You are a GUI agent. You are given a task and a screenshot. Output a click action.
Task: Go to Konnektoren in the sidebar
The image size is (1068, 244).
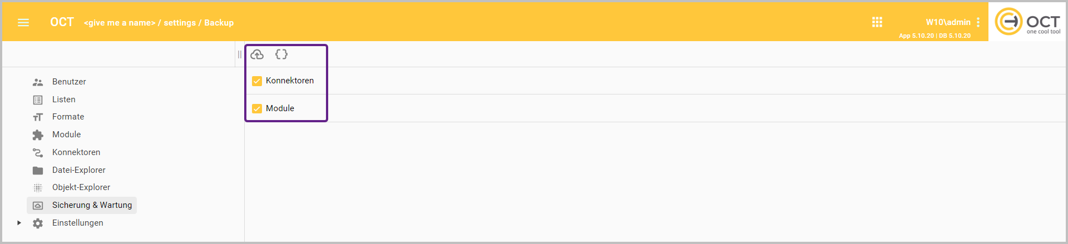[x=76, y=152]
